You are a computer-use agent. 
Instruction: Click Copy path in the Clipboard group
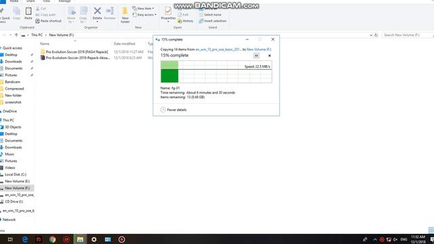(x=45, y=15)
